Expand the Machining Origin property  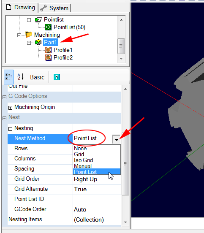pyautogui.click(x=10, y=108)
